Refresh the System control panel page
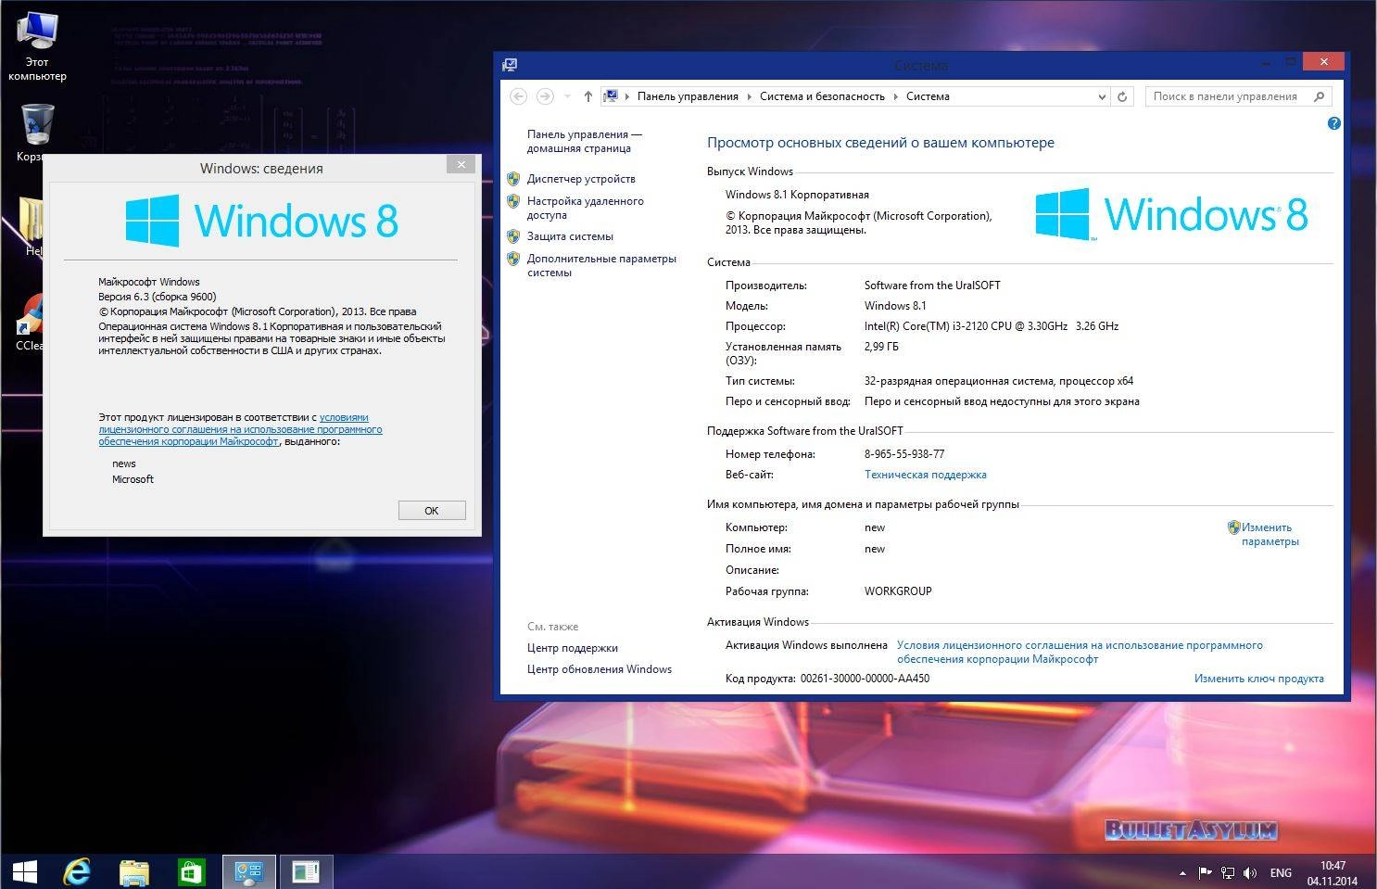 [1122, 96]
